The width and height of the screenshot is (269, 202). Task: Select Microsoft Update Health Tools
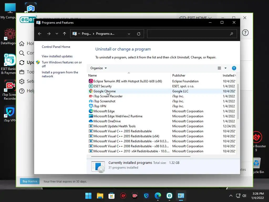pyautogui.click(x=115, y=126)
